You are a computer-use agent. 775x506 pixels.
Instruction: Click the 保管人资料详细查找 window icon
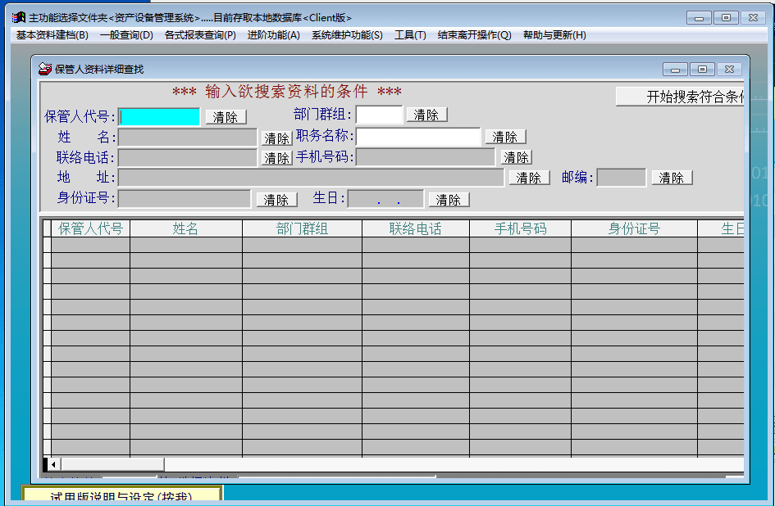pos(45,69)
